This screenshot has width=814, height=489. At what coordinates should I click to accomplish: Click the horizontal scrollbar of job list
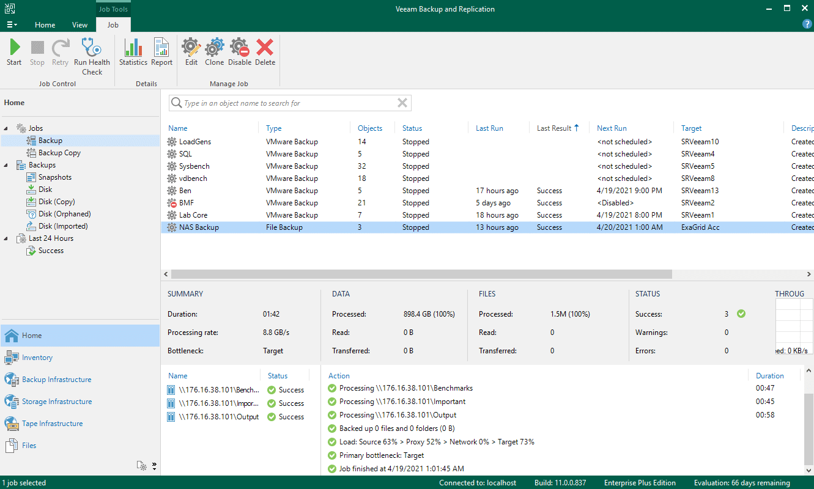[x=421, y=274]
